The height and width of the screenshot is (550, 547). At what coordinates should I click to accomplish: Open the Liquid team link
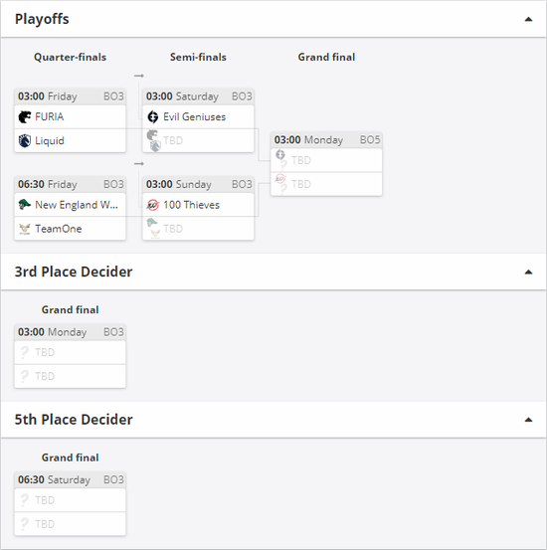[50, 140]
